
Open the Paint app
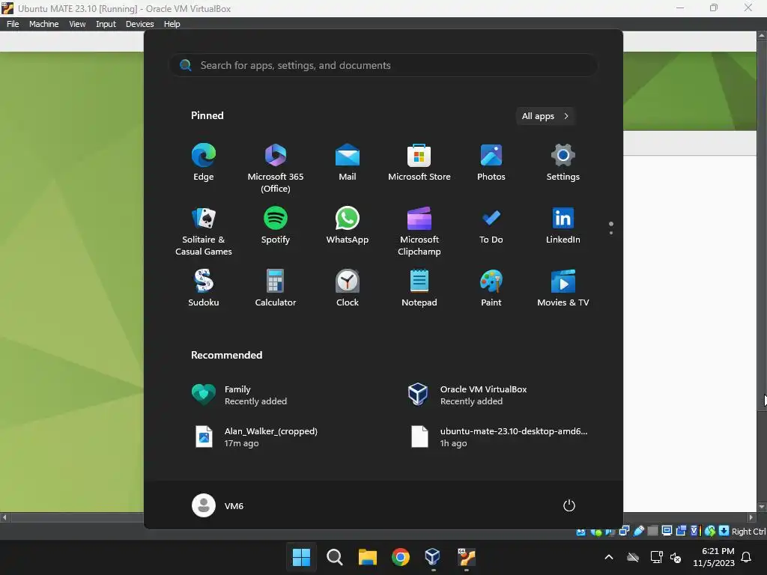[x=491, y=288]
